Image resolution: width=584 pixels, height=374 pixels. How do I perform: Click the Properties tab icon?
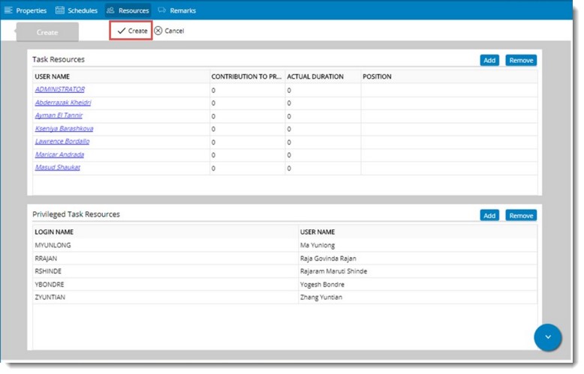8,10
